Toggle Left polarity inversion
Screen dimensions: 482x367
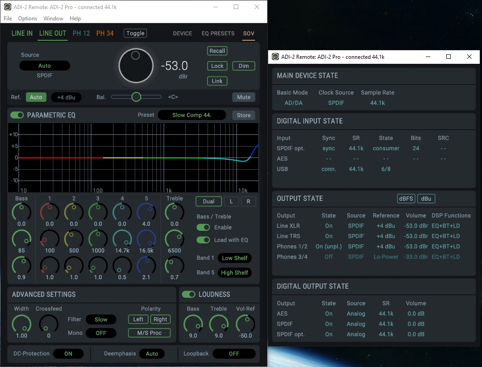[138, 319]
